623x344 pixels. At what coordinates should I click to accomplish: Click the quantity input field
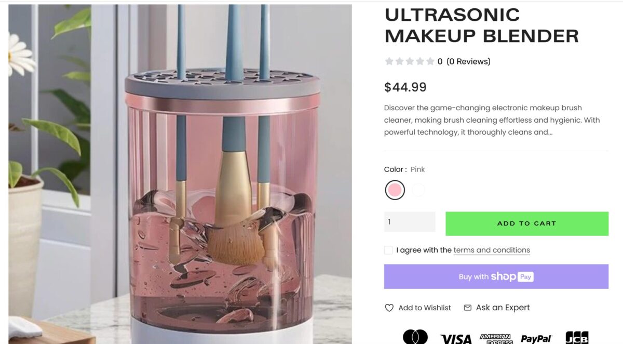click(x=410, y=222)
